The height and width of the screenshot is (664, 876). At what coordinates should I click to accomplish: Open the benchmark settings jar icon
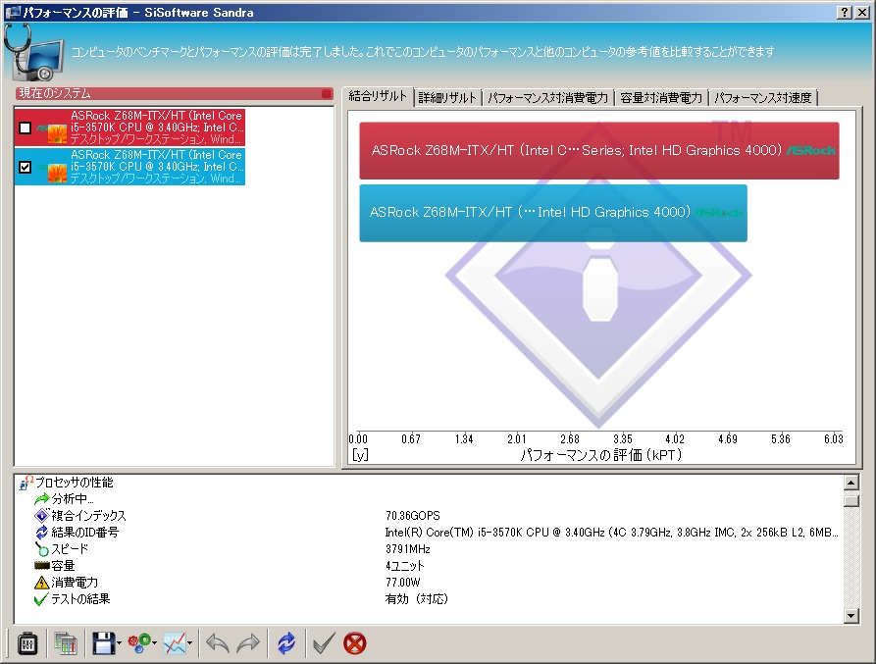(26, 644)
